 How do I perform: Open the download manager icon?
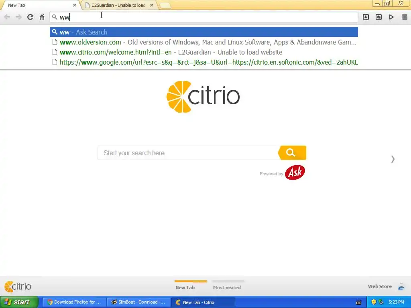click(x=366, y=17)
